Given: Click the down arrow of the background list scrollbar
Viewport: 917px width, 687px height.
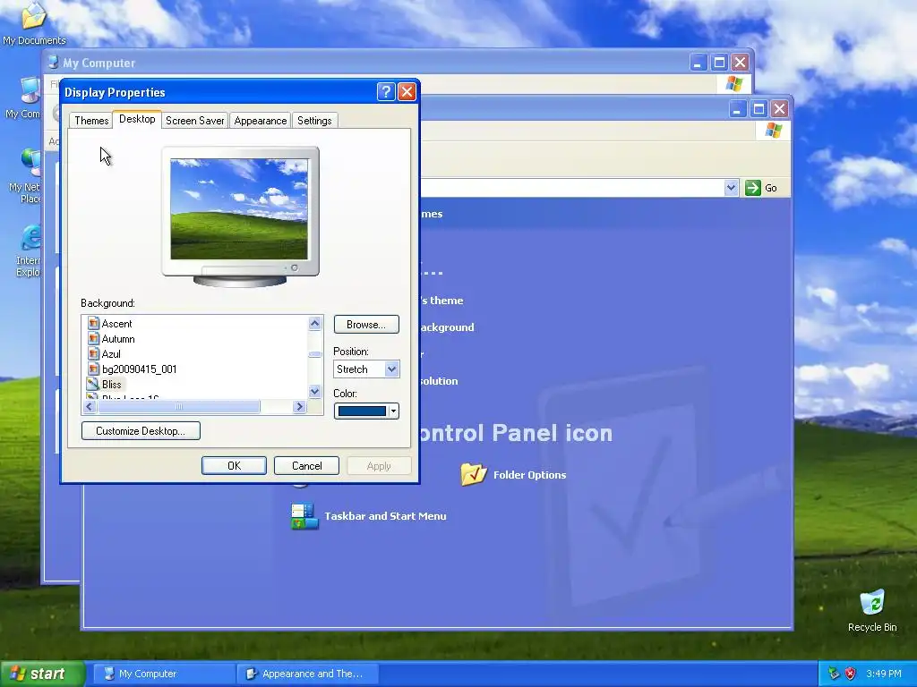Looking at the screenshot, I should pos(314,392).
